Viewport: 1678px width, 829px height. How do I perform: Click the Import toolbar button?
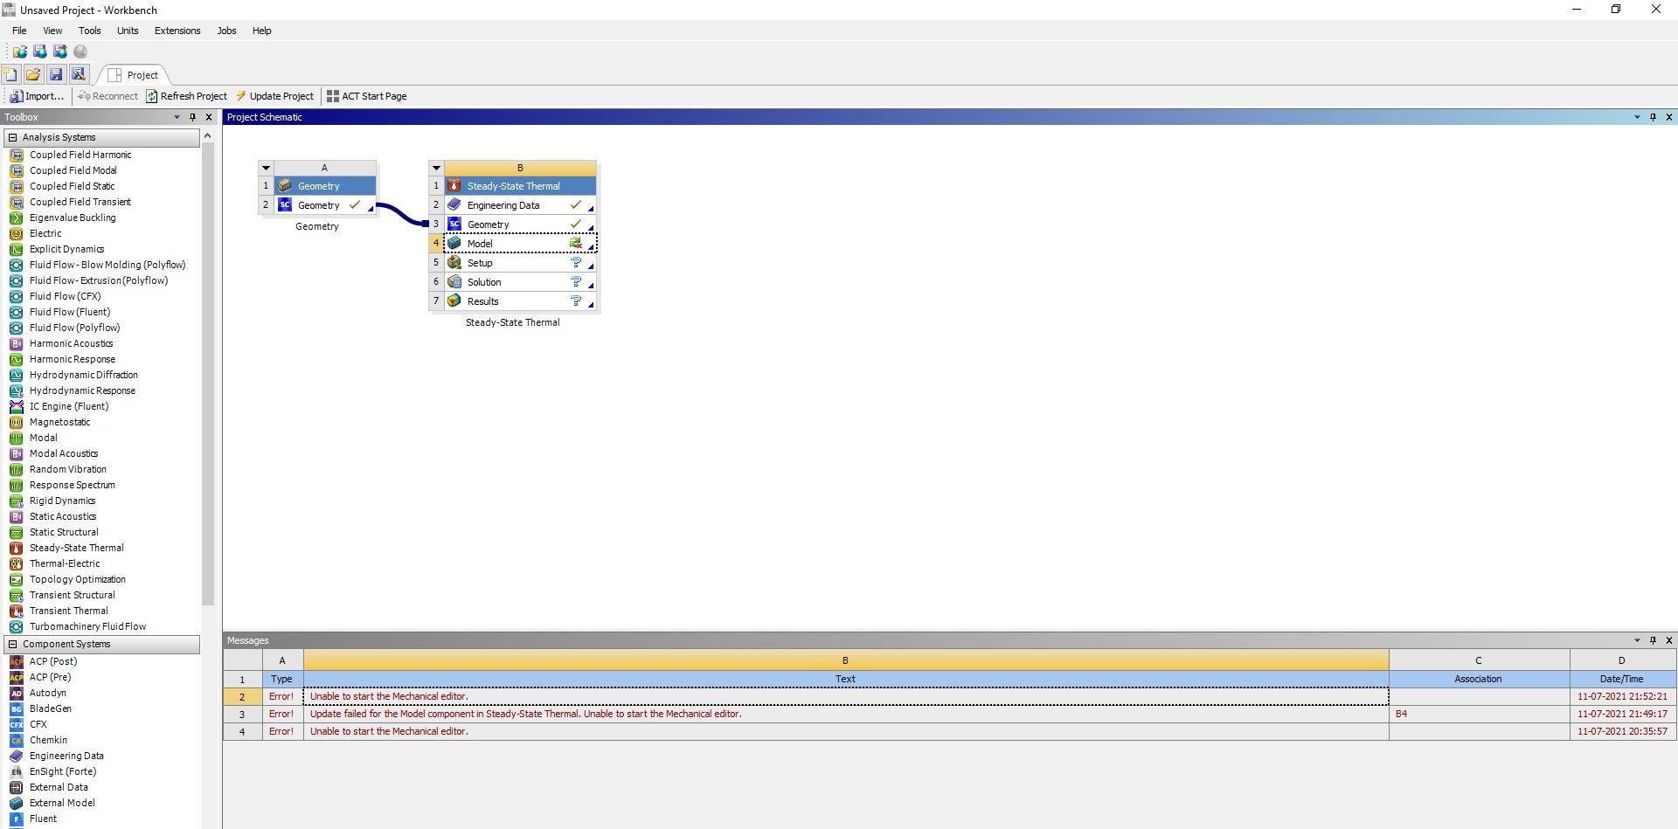(38, 96)
